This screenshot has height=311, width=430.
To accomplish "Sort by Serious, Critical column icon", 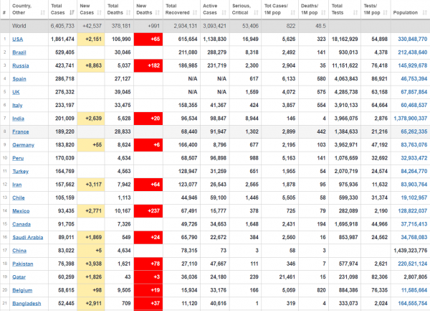I will (x=256, y=13).
